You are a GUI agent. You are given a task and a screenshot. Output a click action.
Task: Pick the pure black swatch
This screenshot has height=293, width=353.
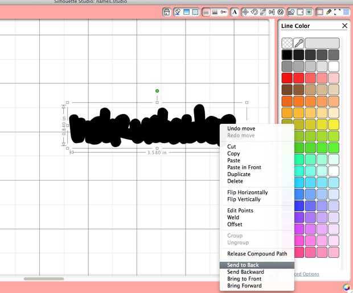point(287,55)
